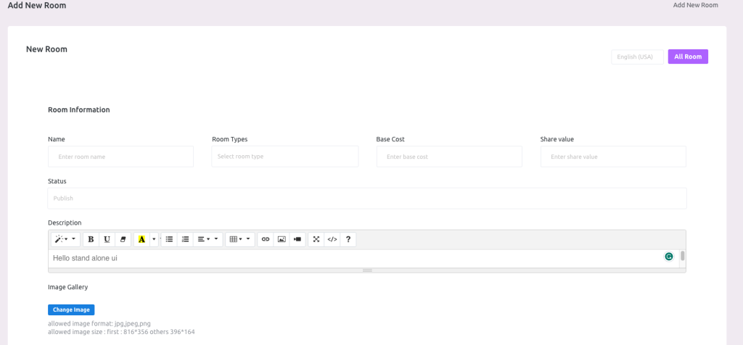The image size is (743, 345).
Task: Click the 'Image Gallery' label
Action: click(x=67, y=287)
